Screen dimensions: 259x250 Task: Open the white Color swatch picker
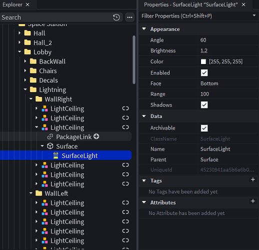[x=203, y=61]
